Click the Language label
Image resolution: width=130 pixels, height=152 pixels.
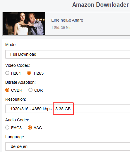(x=15, y=137)
